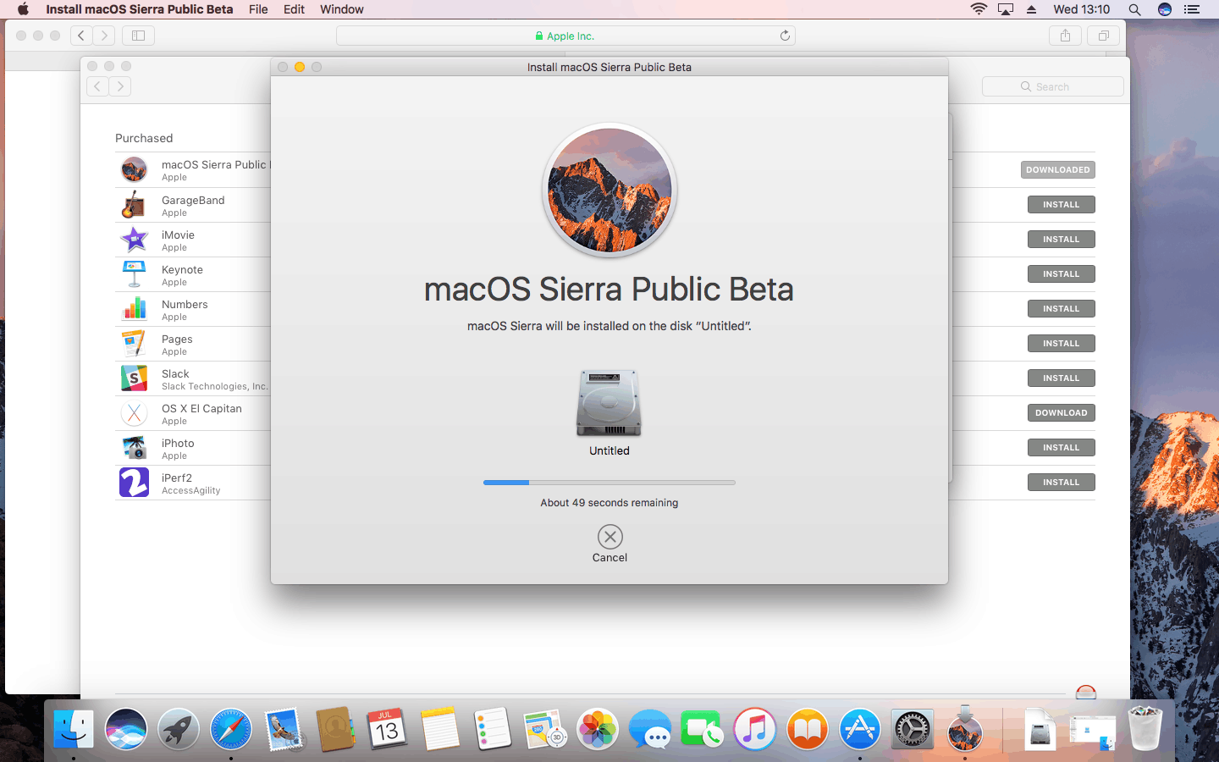Image resolution: width=1219 pixels, height=762 pixels.
Task: Open the Apple menu
Action: (23, 9)
